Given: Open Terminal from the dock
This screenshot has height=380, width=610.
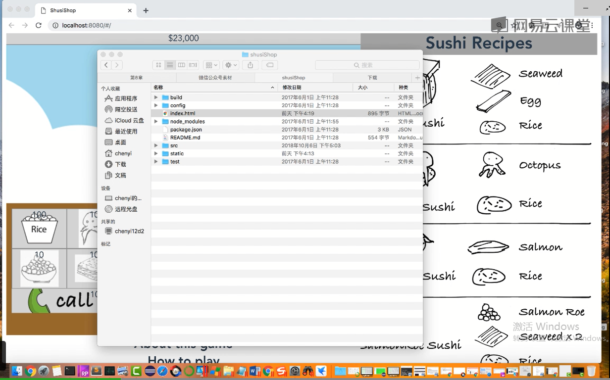Looking at the screenshot, I should pyautogui.click(x=70, y=371).
